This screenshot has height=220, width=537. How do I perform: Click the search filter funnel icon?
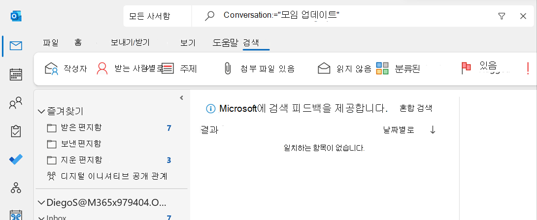(502, 16)
